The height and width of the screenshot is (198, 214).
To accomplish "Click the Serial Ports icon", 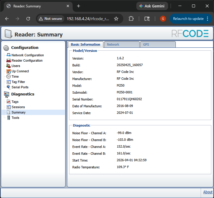I will pos(8,87).
